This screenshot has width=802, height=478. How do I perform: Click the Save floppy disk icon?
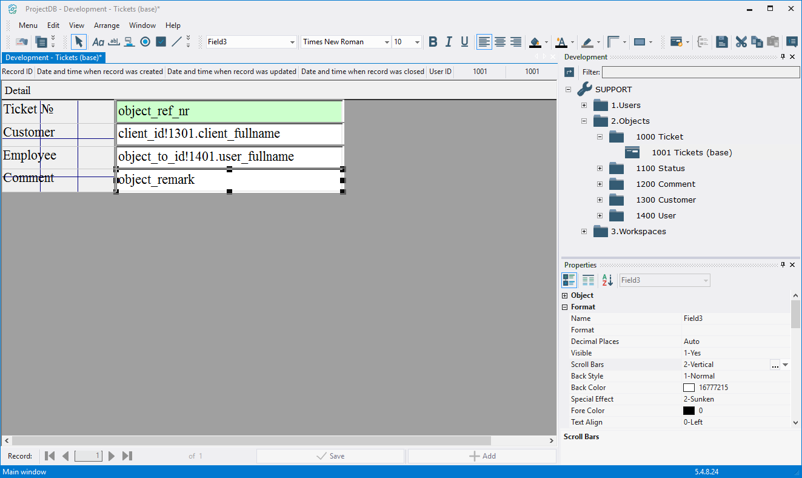(x=721, y=42)
